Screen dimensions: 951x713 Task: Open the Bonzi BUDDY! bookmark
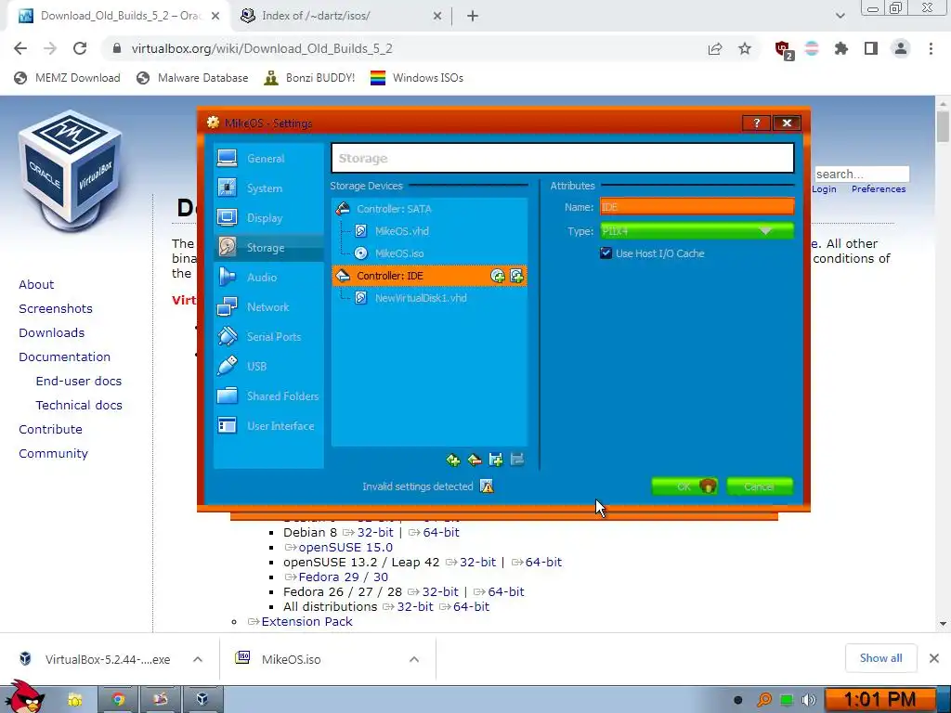coord(310,78)
